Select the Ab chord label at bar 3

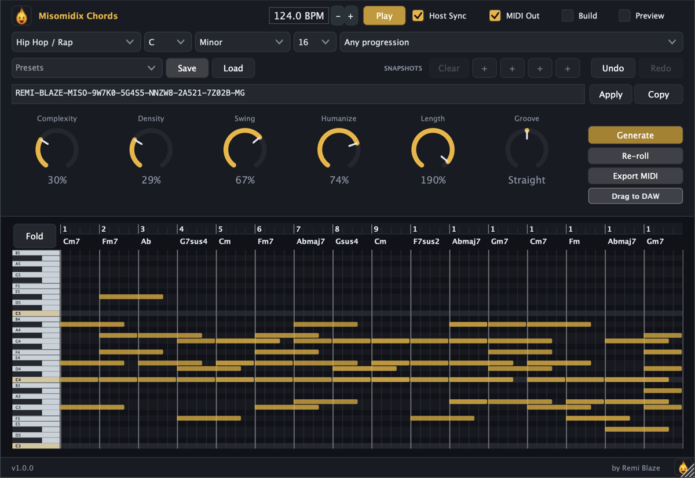coord(146,241)
